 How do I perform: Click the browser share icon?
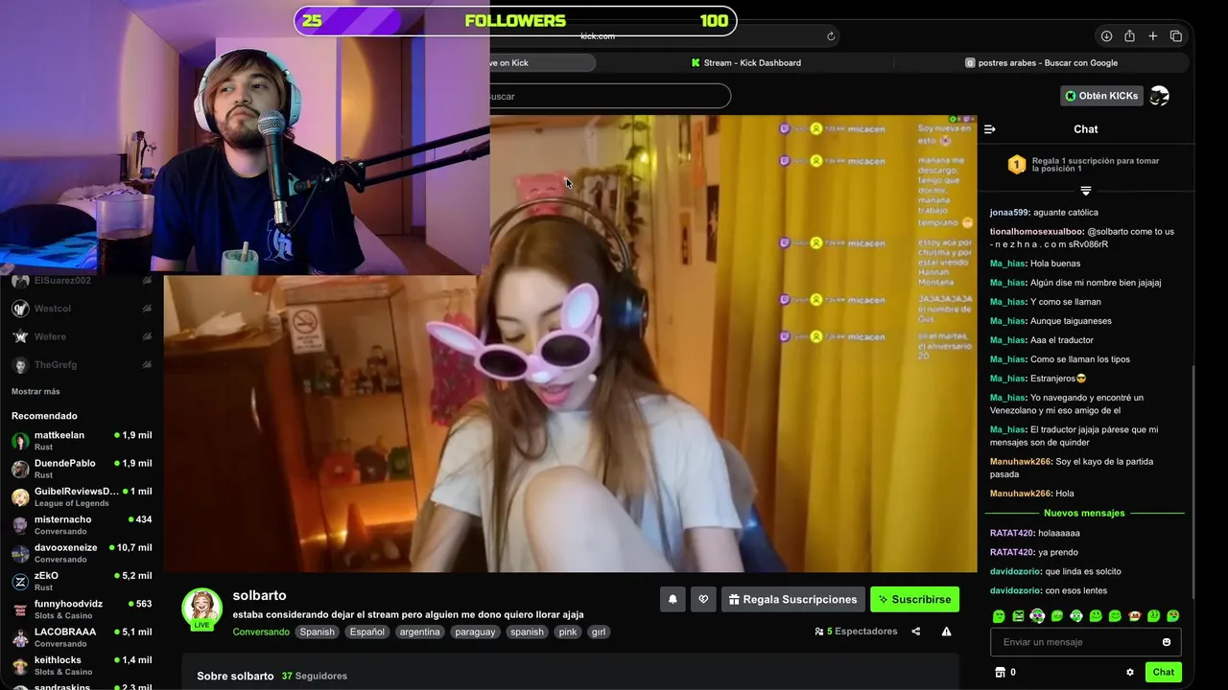pos(1129,36)
